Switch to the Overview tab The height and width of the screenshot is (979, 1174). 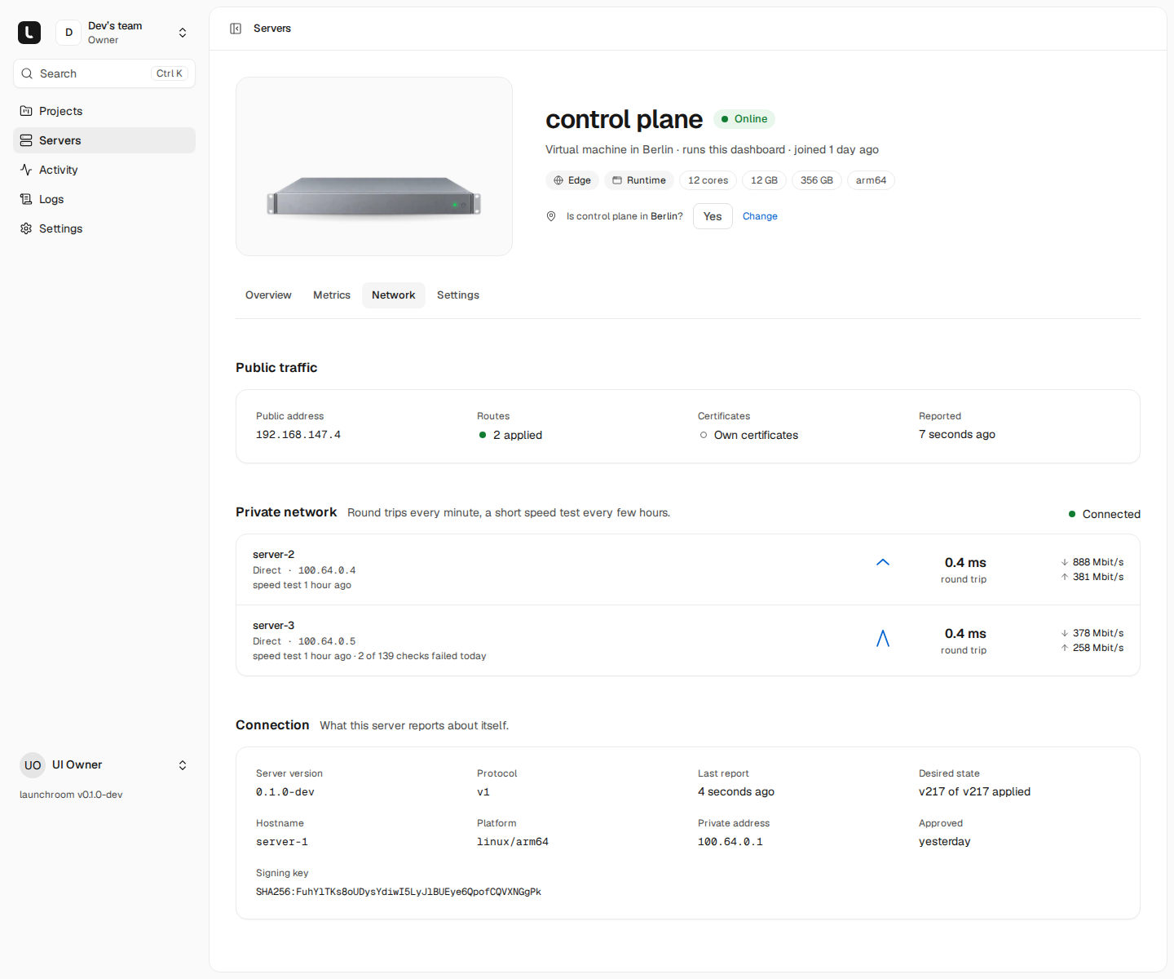(x=268, y=295)
